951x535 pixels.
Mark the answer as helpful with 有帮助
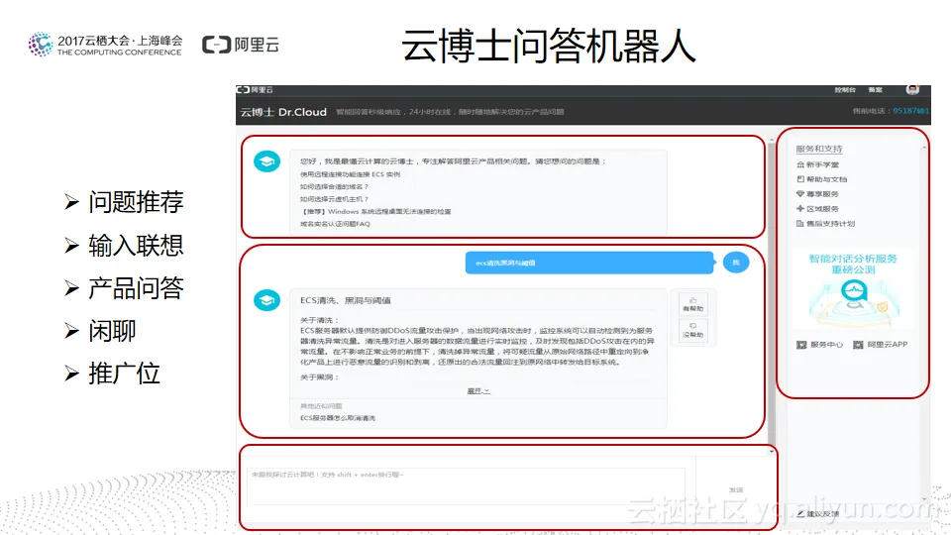(x=692, y=304)
